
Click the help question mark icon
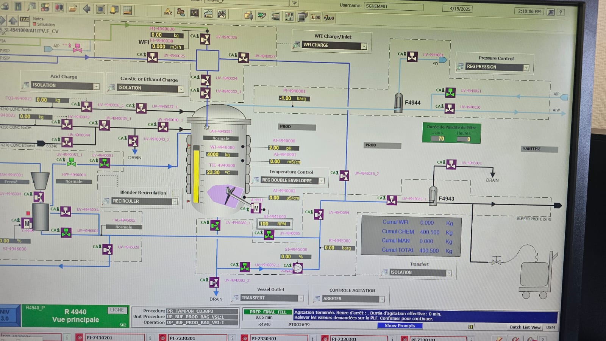[561, 12]
